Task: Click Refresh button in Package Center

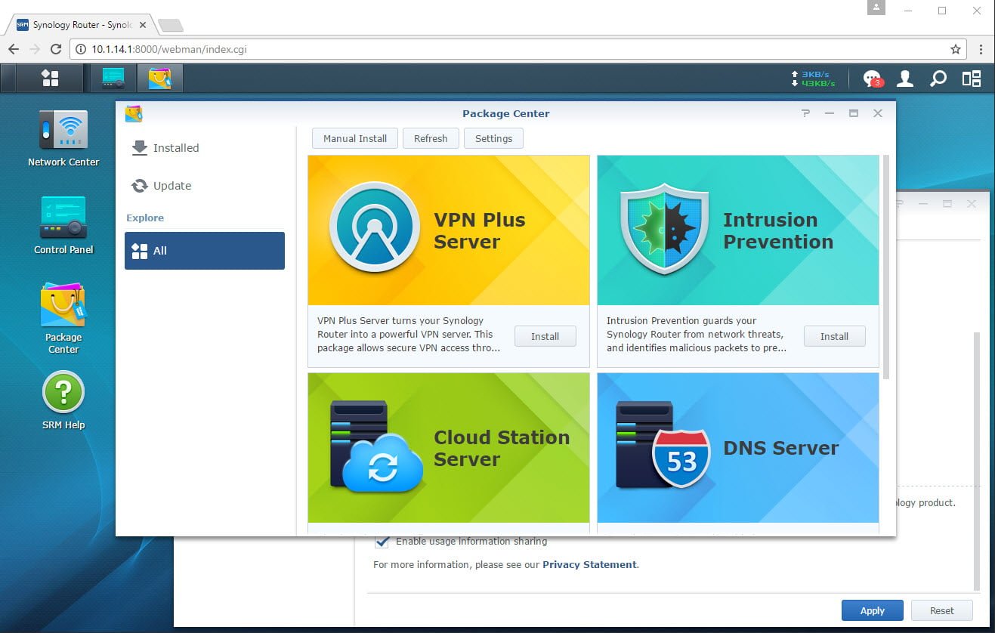Action: click(x=431, y=138)
